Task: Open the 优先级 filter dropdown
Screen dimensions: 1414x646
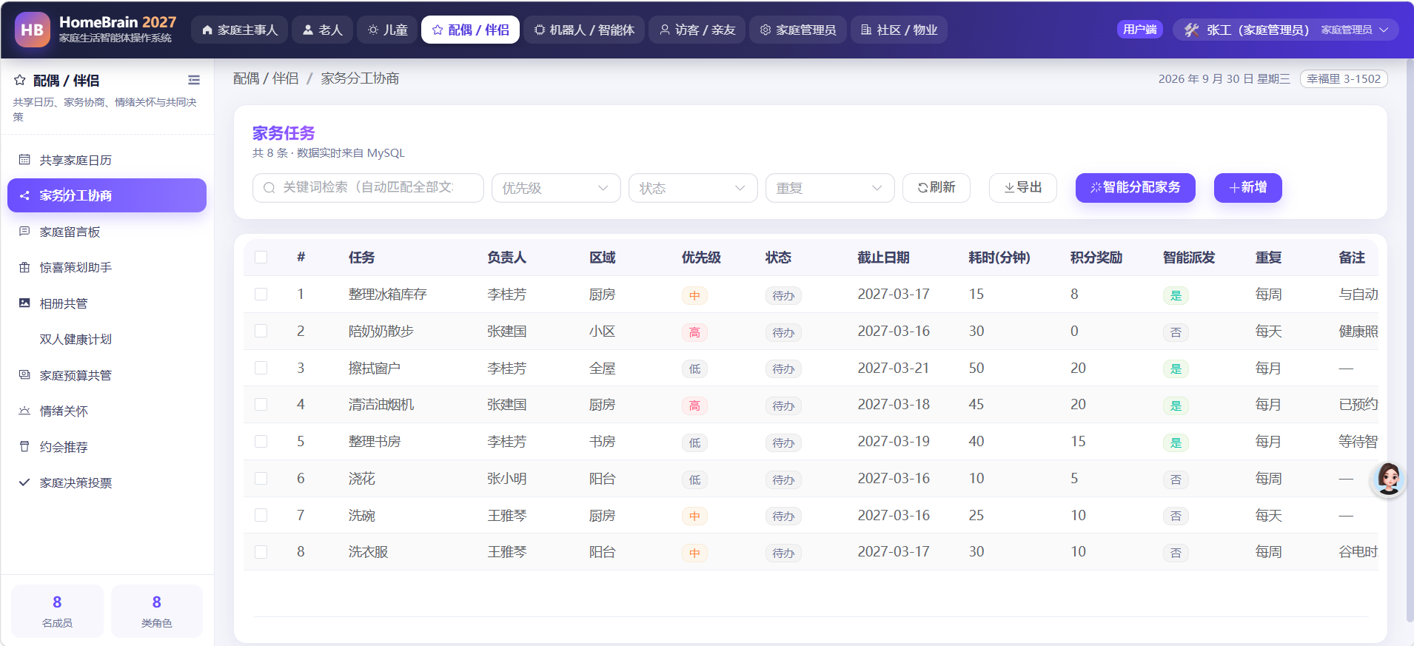Action: click(556, 188)
